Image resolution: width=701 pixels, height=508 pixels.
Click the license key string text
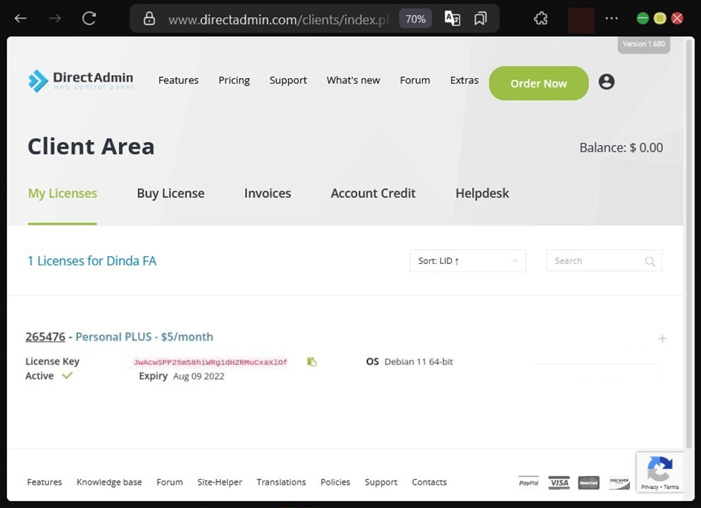pyautogui.click(x=210, y=362)
